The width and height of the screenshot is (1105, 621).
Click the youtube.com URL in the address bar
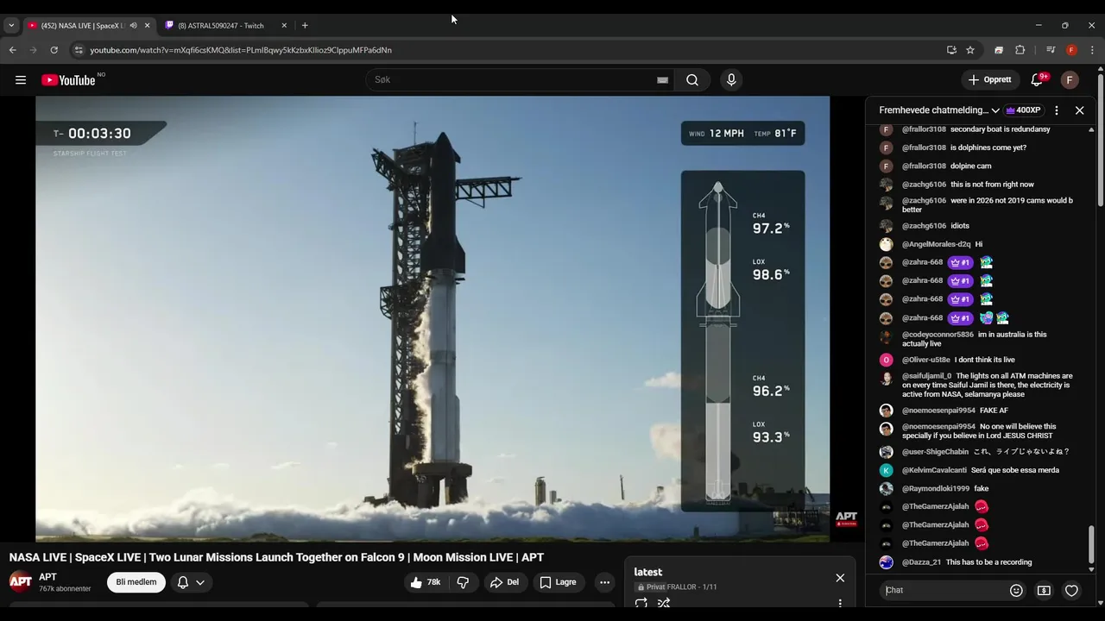(241, 50)
